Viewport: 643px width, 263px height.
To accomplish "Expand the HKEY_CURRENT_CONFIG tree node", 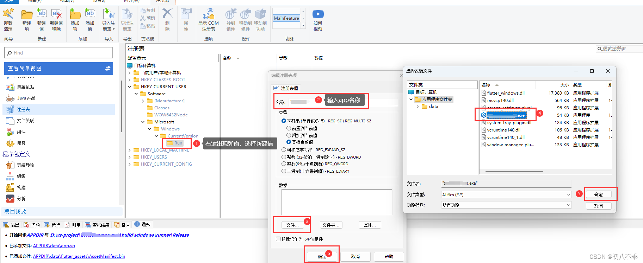I will coord(129,164).
